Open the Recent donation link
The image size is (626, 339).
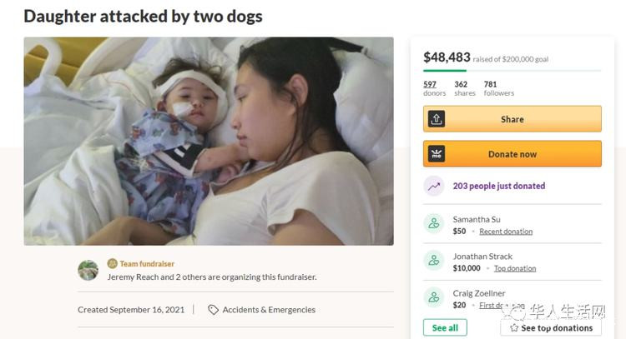tap(506, 232)
